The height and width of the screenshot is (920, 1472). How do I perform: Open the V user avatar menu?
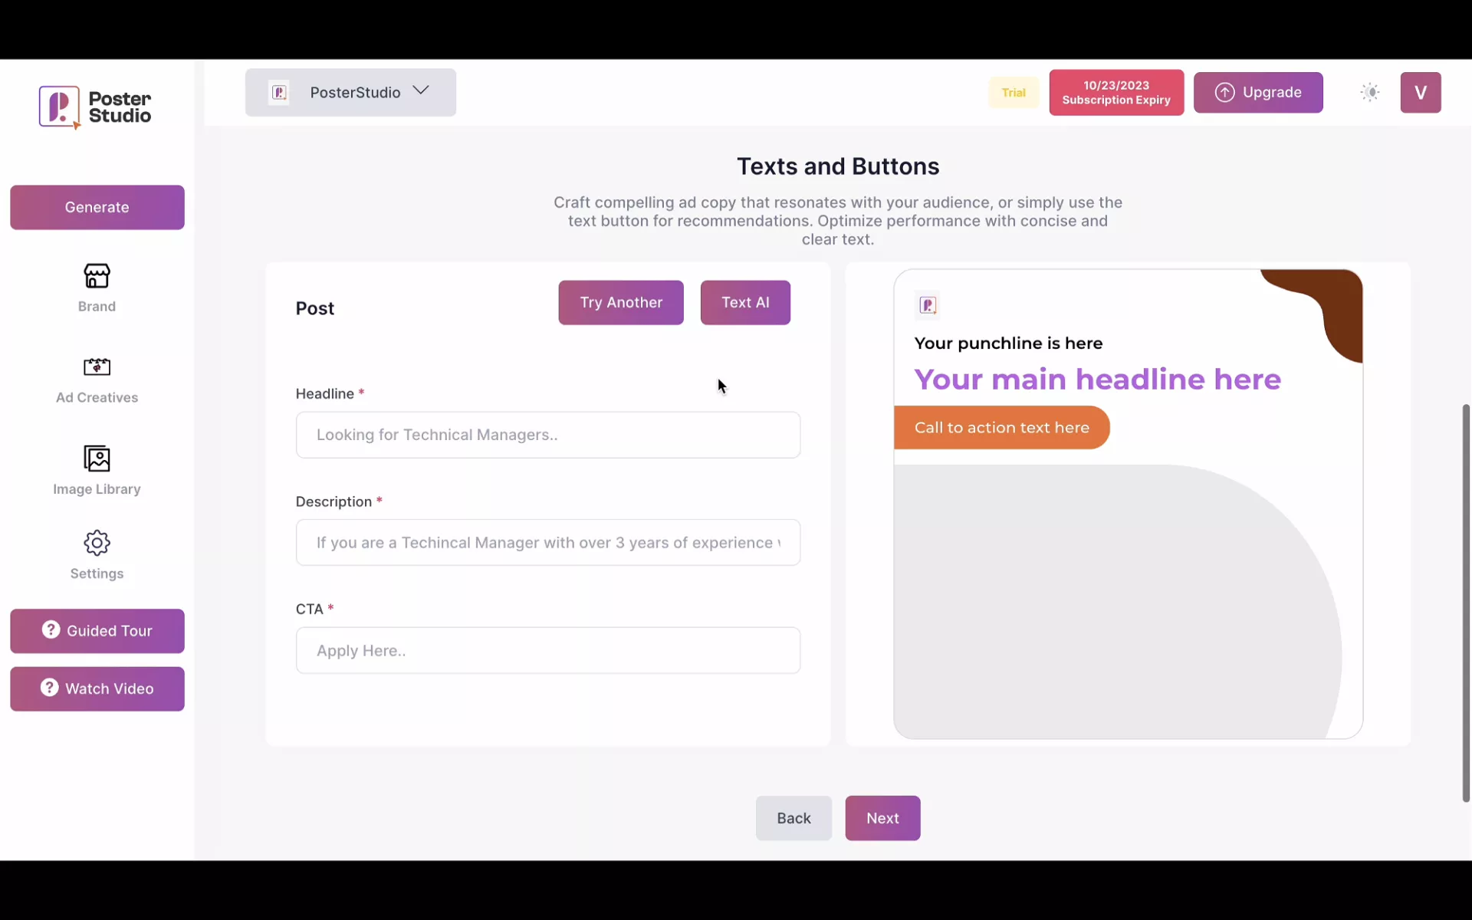[x=1420, y=93]
